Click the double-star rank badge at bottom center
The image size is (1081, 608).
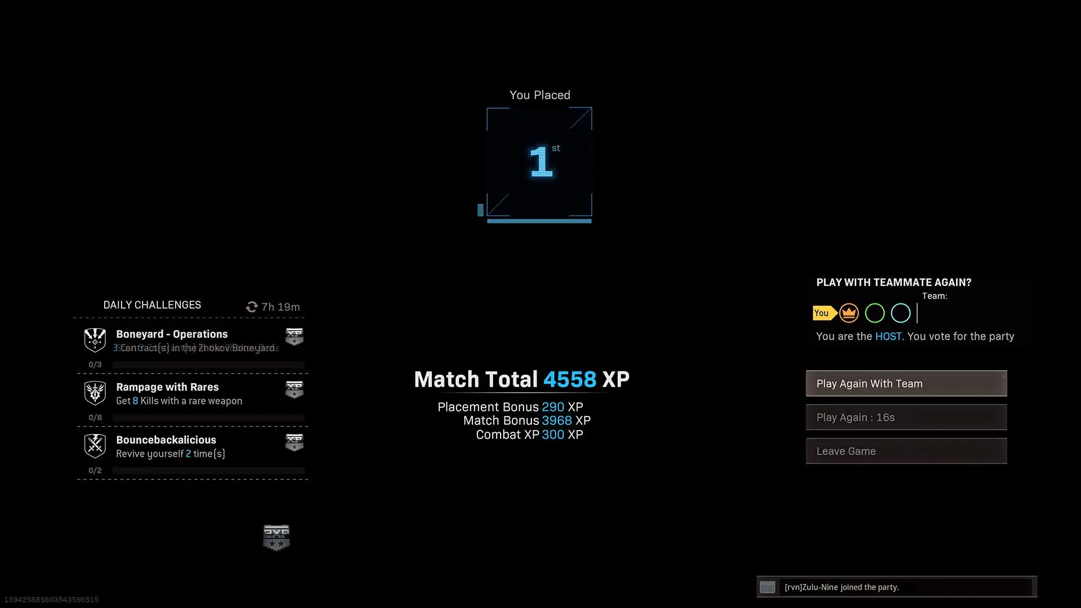tap(277, 538)
